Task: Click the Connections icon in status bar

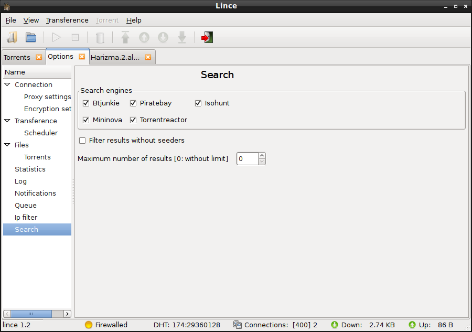Action: [238, 325]
